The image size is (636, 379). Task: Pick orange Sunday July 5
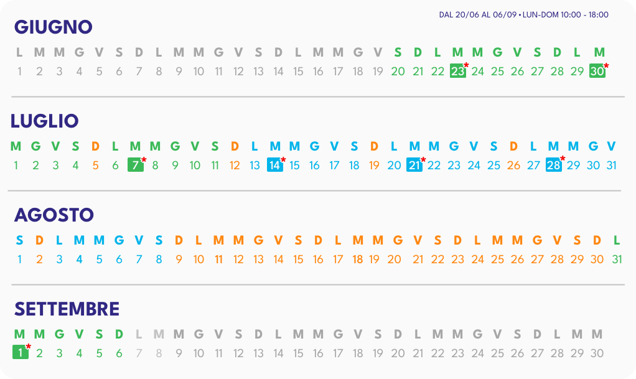tap(95, 166)
